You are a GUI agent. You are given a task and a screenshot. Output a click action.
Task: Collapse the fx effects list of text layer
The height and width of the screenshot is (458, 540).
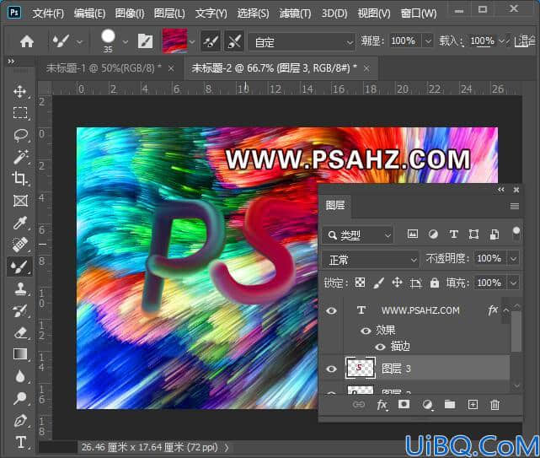[x=506, y=310]
